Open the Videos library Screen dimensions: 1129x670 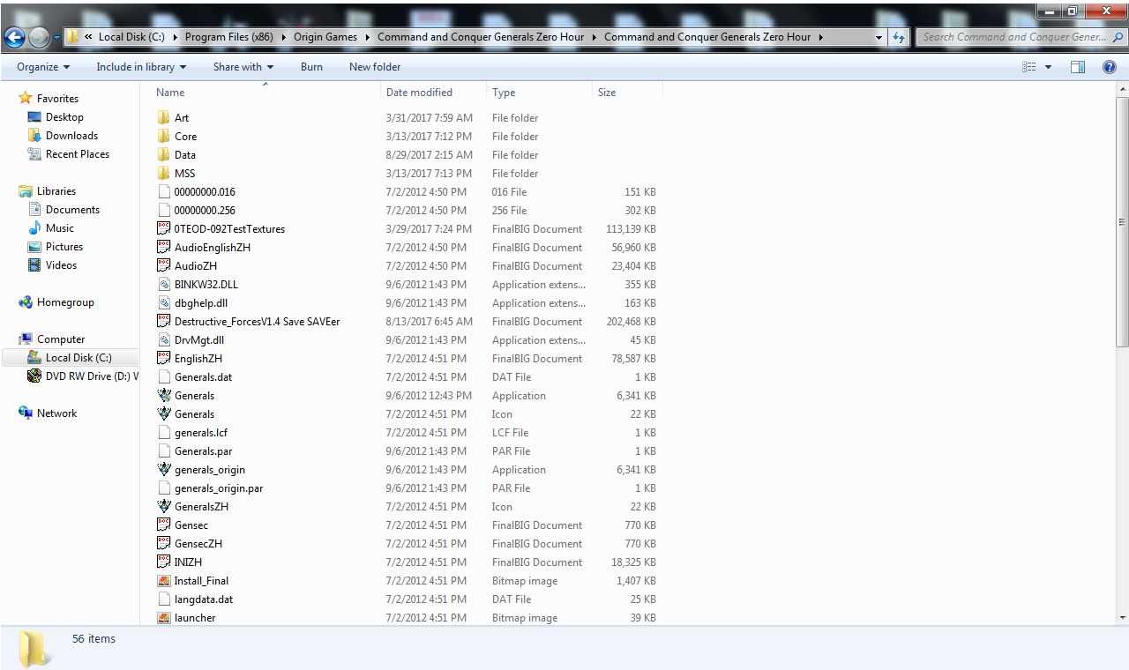[x=61, y=265]
